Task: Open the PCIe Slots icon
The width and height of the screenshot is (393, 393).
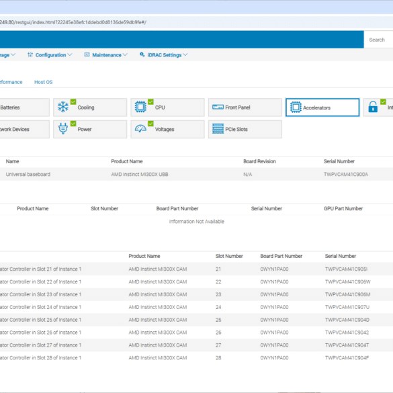Action: click(218, 129)
